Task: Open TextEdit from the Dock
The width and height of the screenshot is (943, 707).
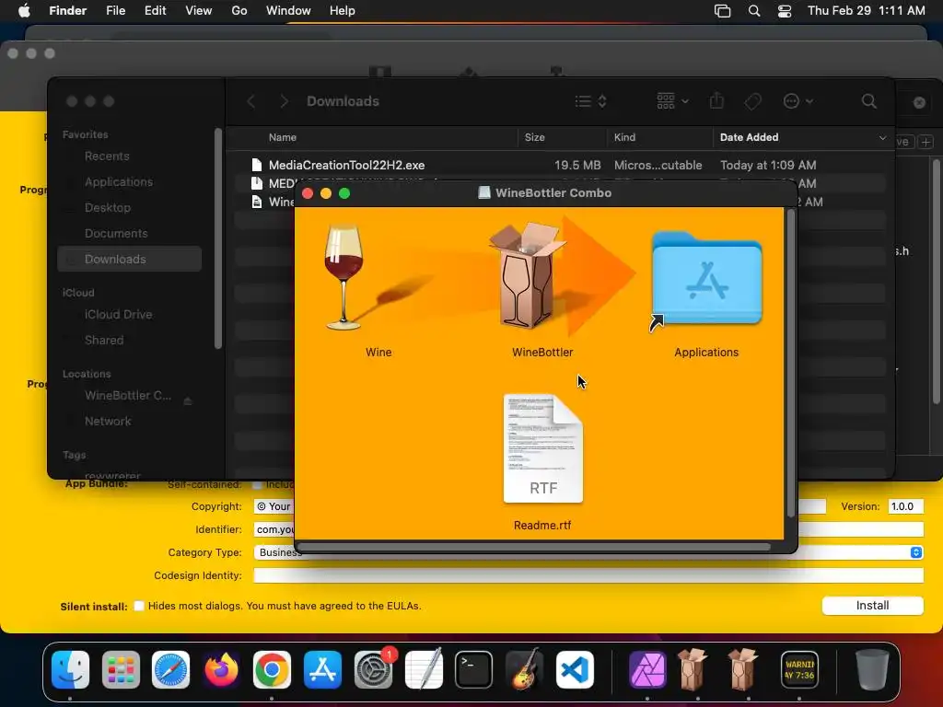Action: tap(424, 670)
